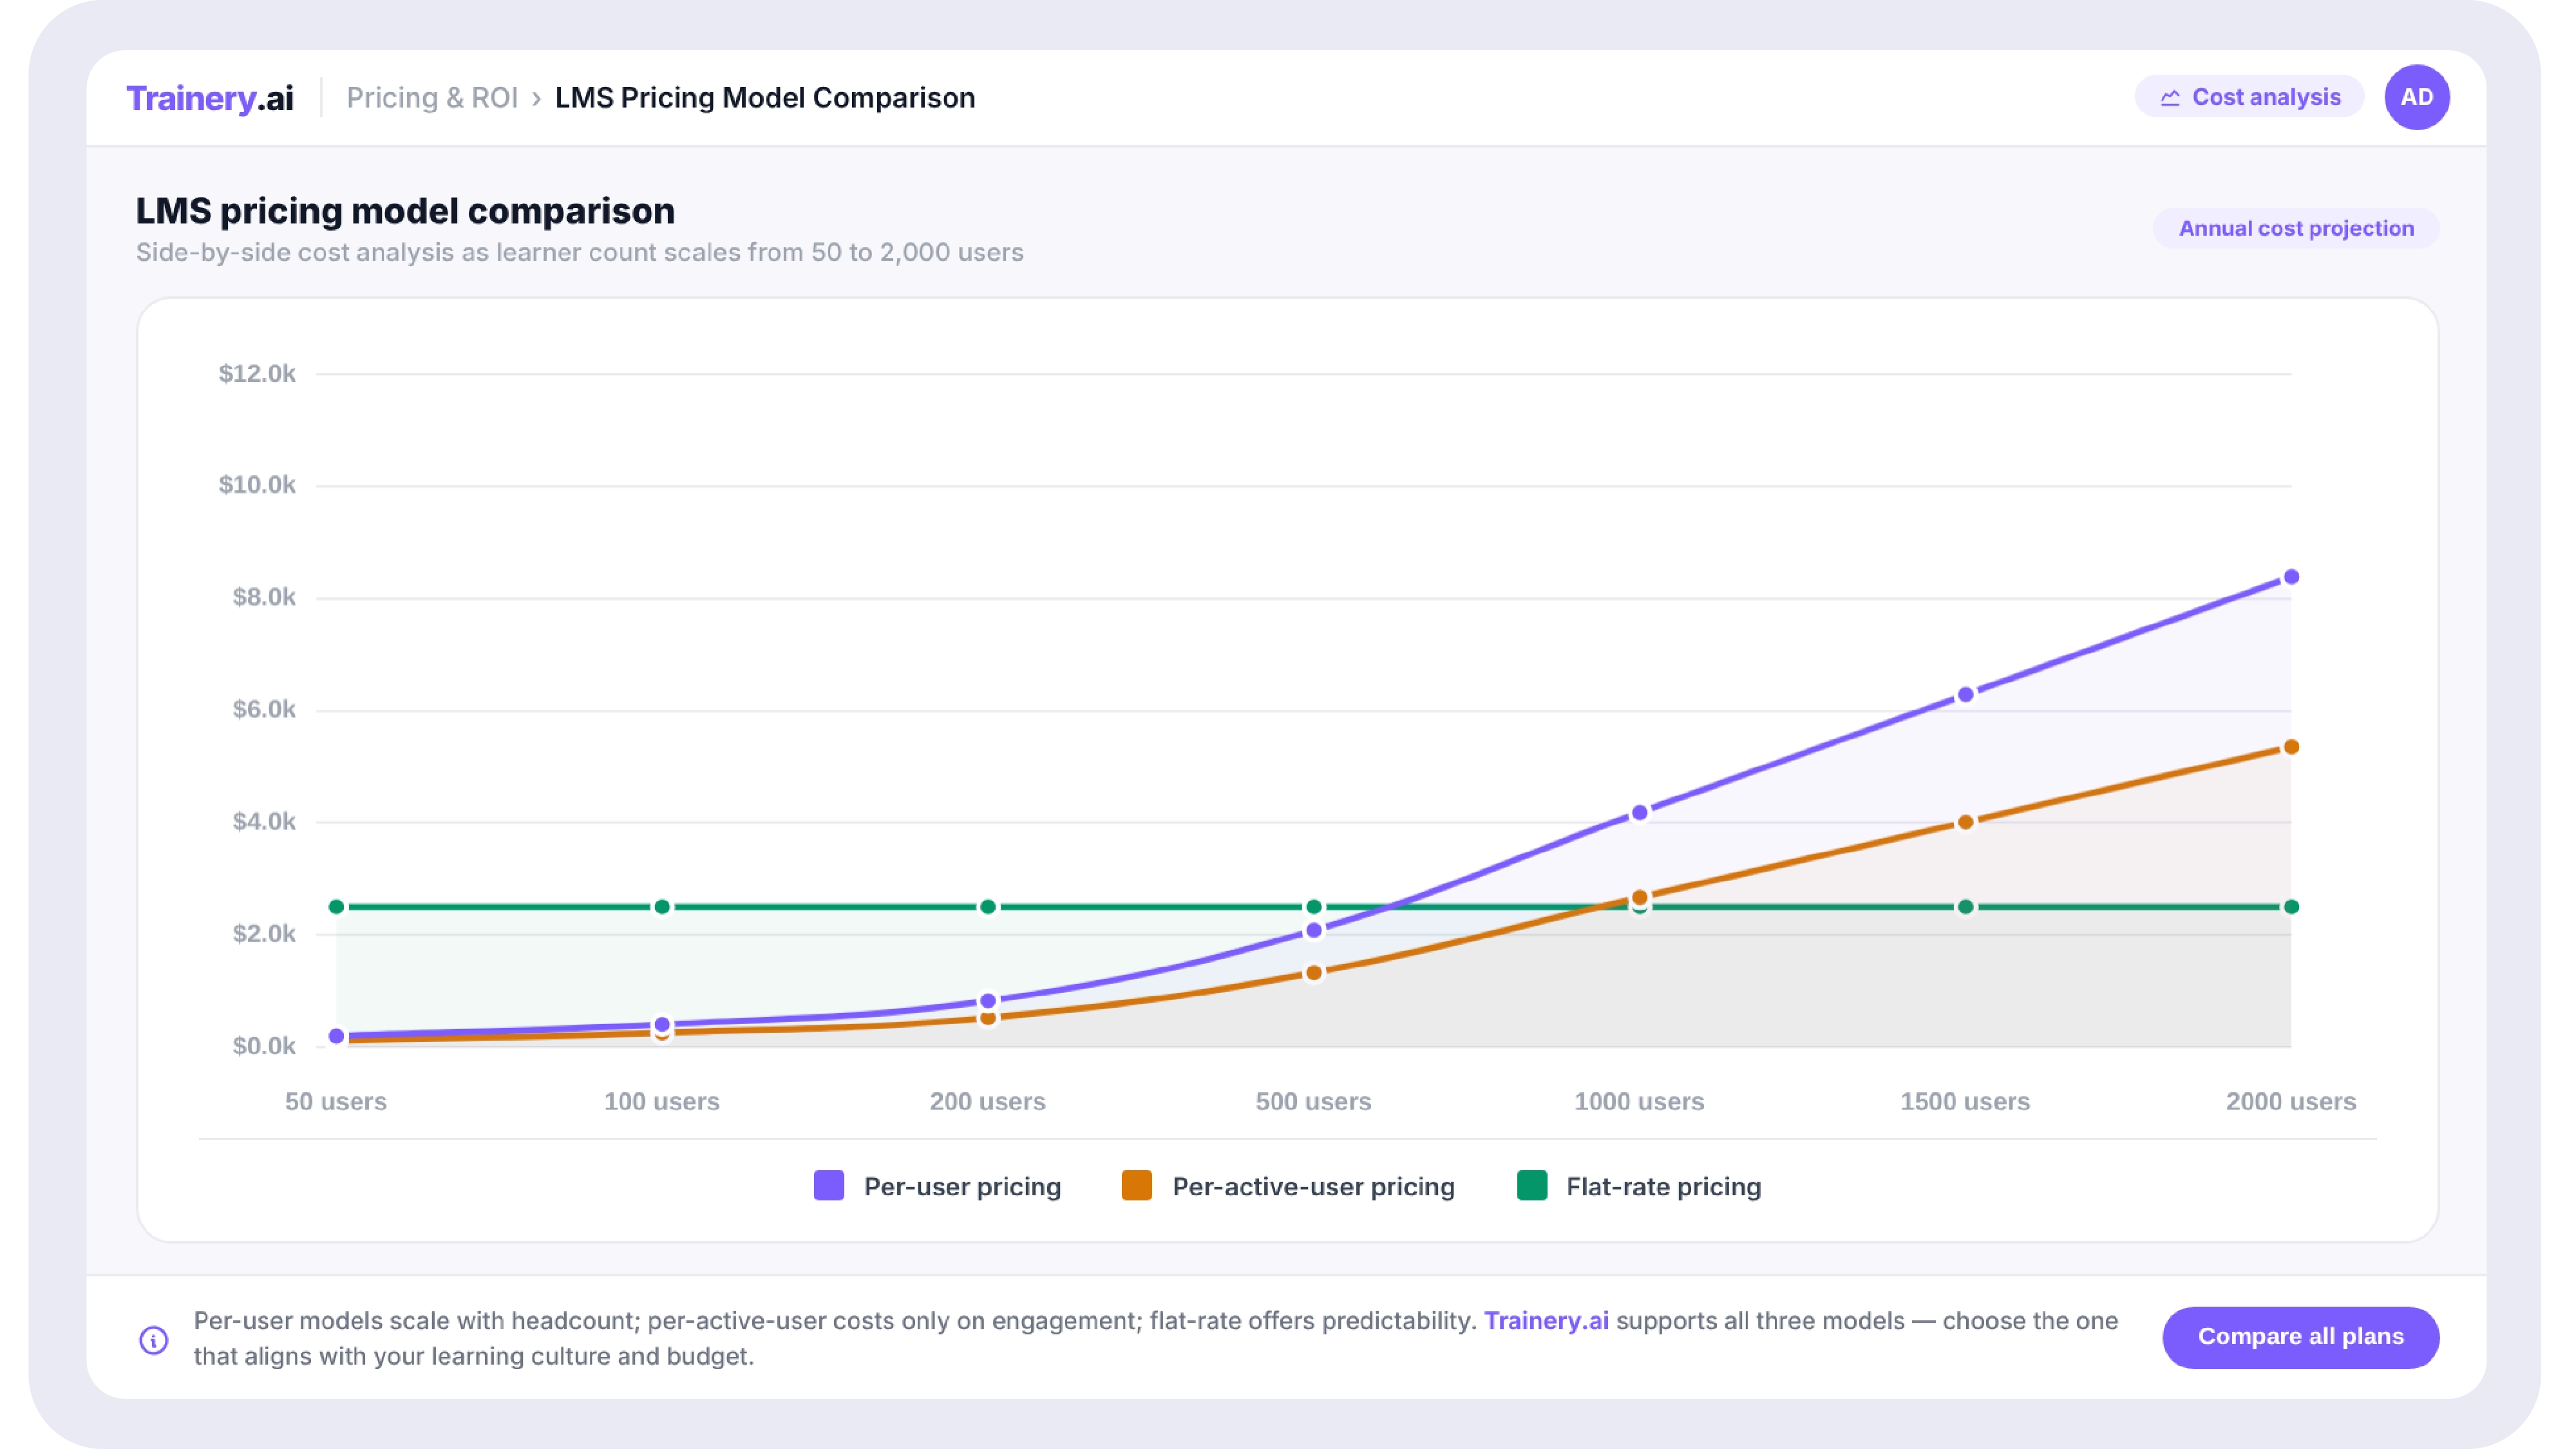Toggle Per-user pricing legend entry

click(x=938, y=1187)
